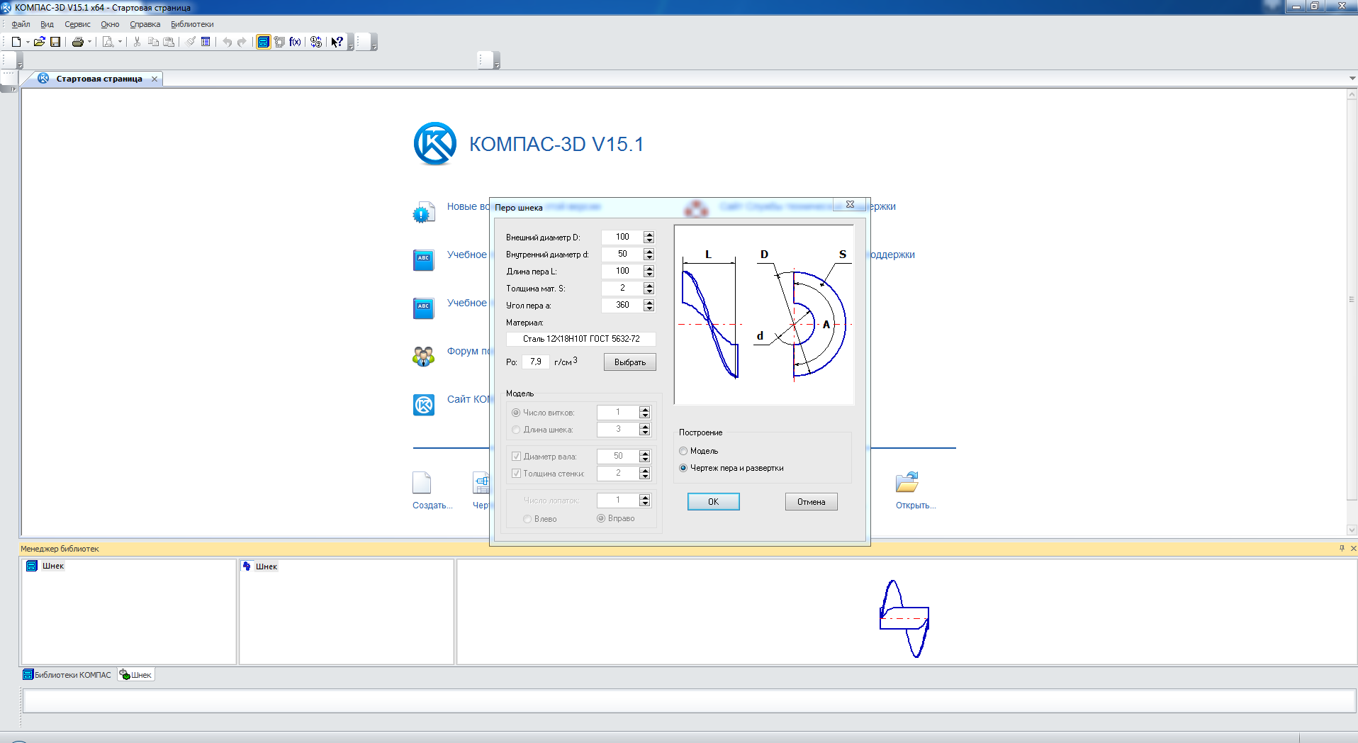Click the Создать... link

432,505
